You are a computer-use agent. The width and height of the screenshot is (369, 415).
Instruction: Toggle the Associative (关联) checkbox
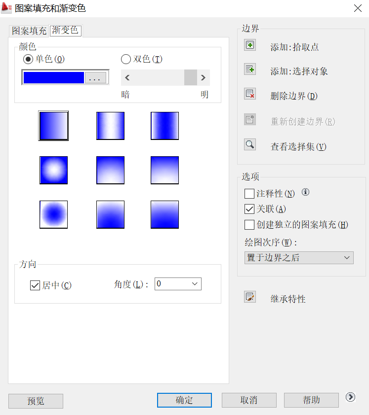pyautogui.click(x=249, y=209)
